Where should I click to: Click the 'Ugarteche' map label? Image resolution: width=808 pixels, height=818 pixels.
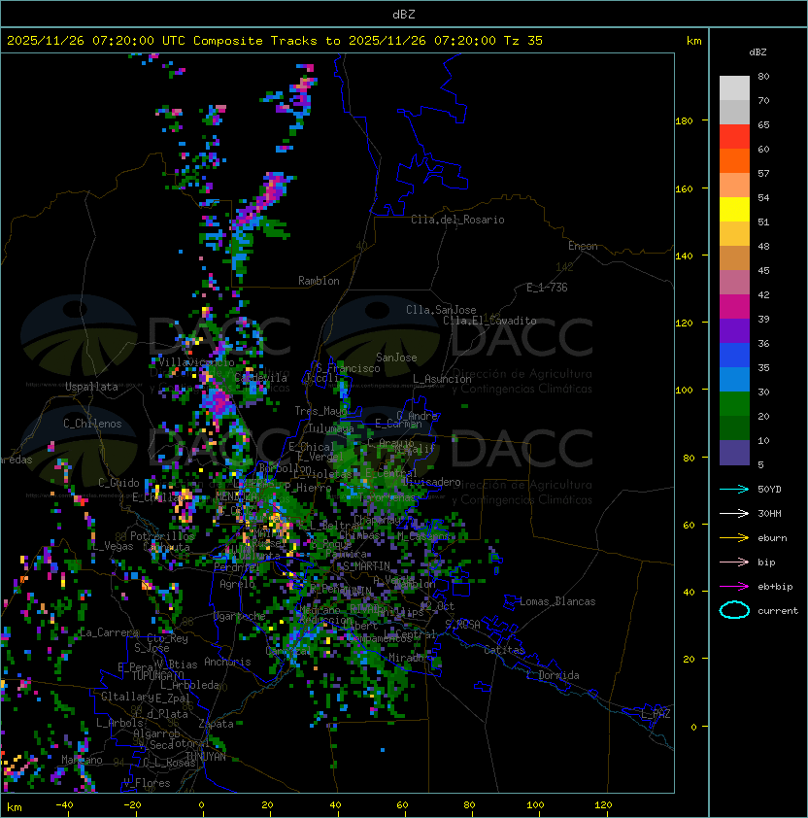coord(240,617)
